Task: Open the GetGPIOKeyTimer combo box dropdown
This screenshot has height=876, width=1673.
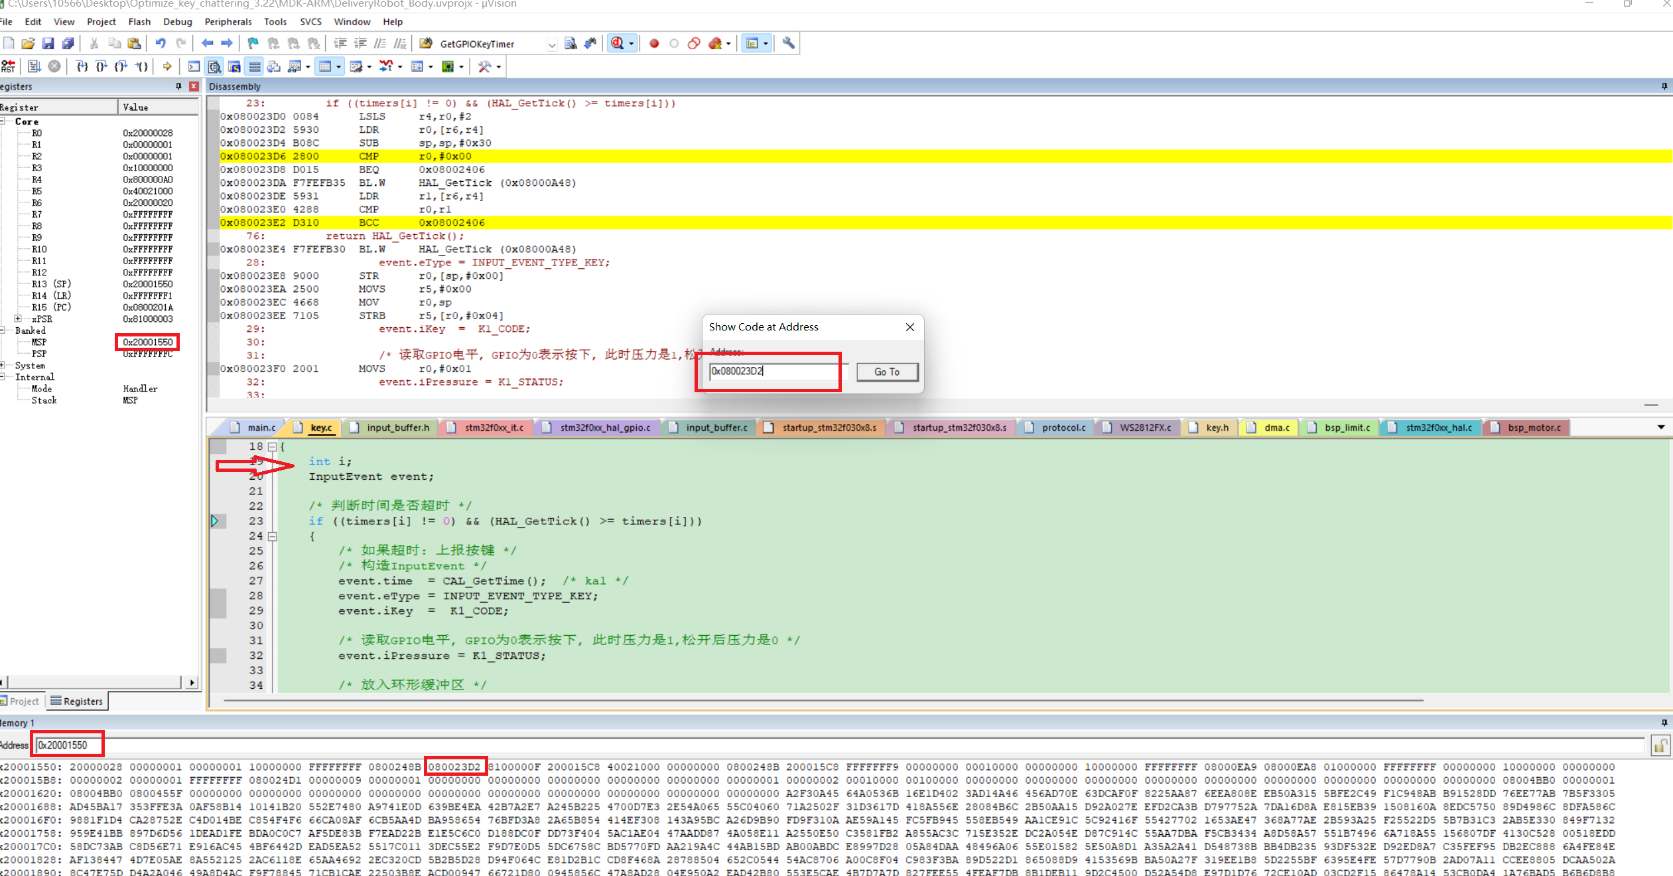Action: point(552,44)
